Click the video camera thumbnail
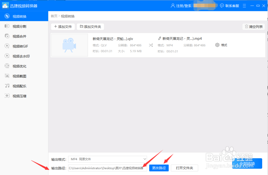 (x=70, y=45)
